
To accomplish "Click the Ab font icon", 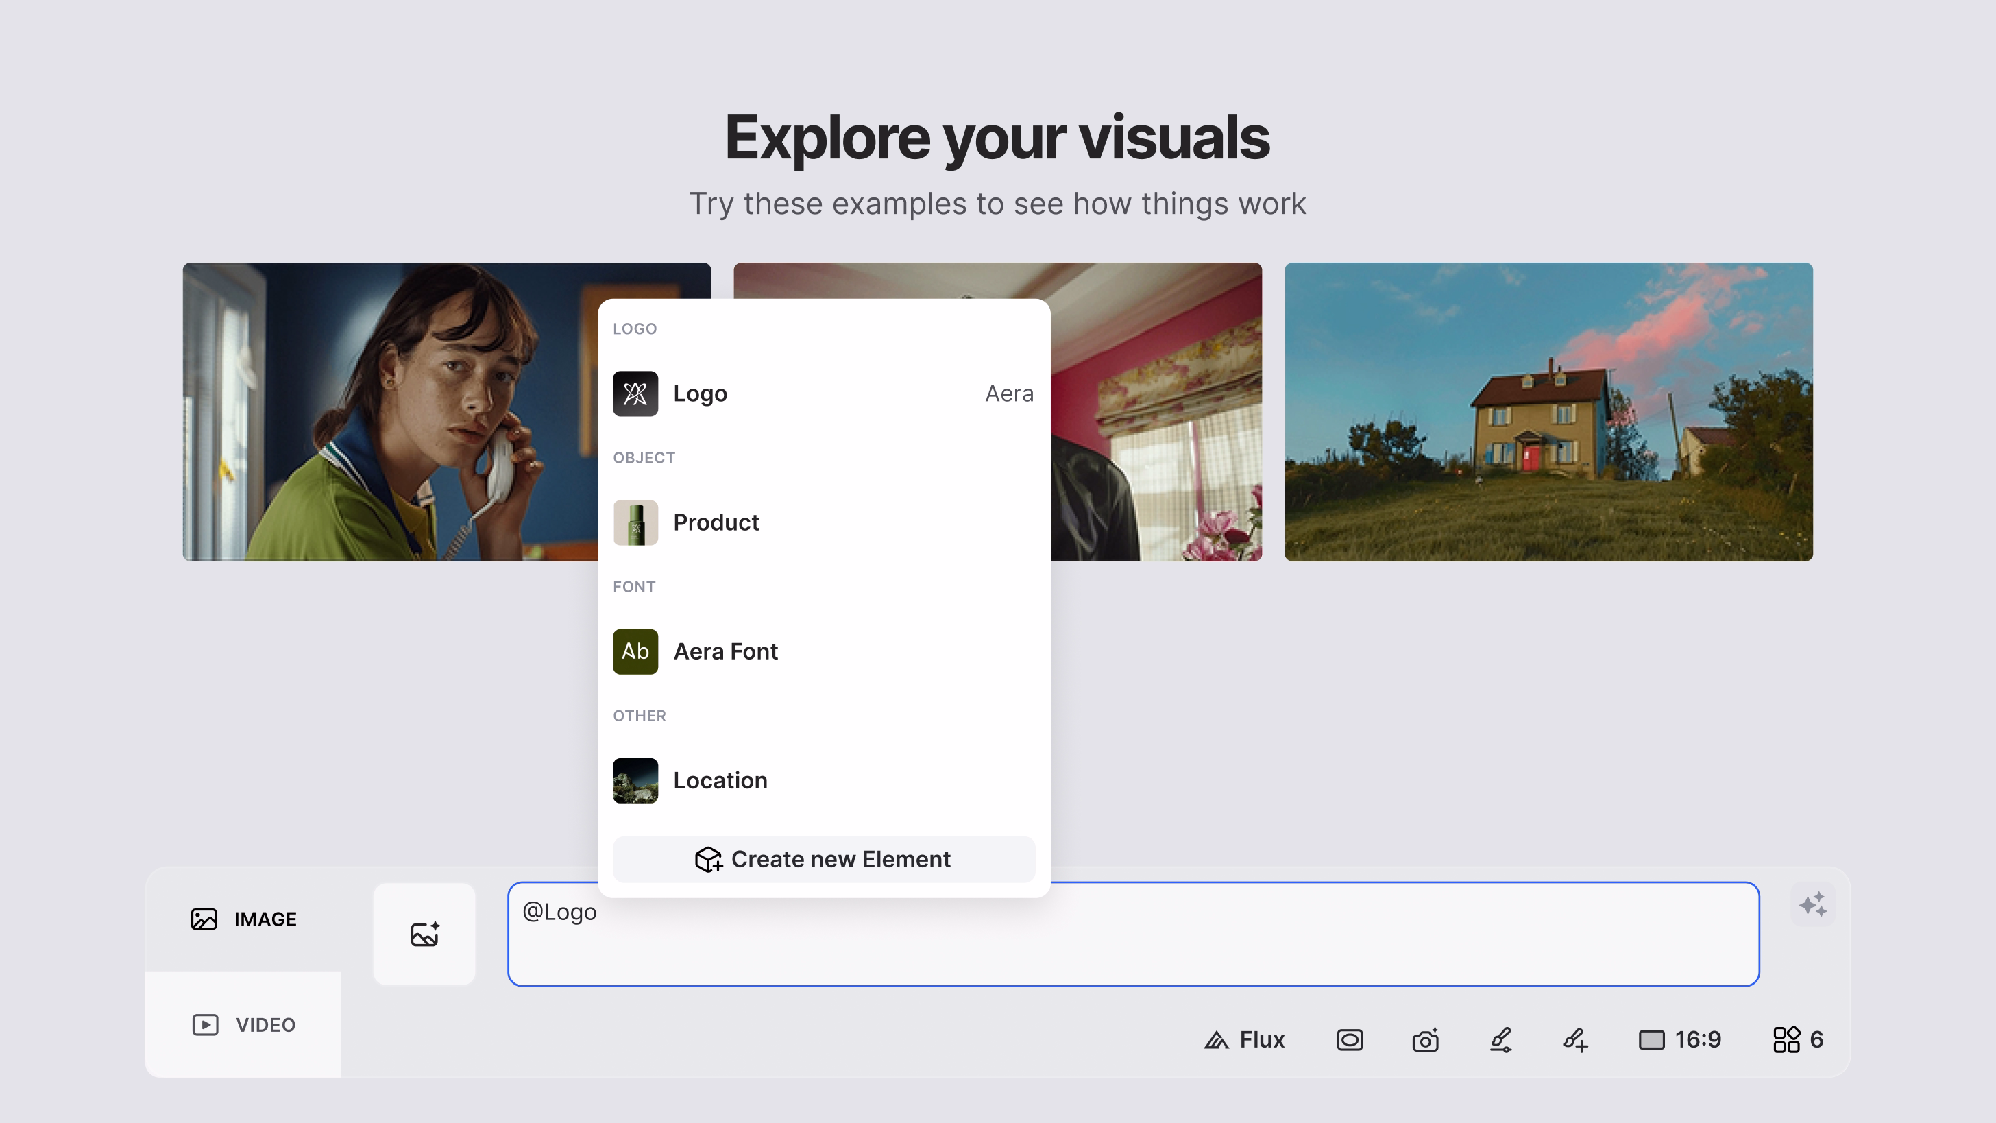I will coord(635,652).
